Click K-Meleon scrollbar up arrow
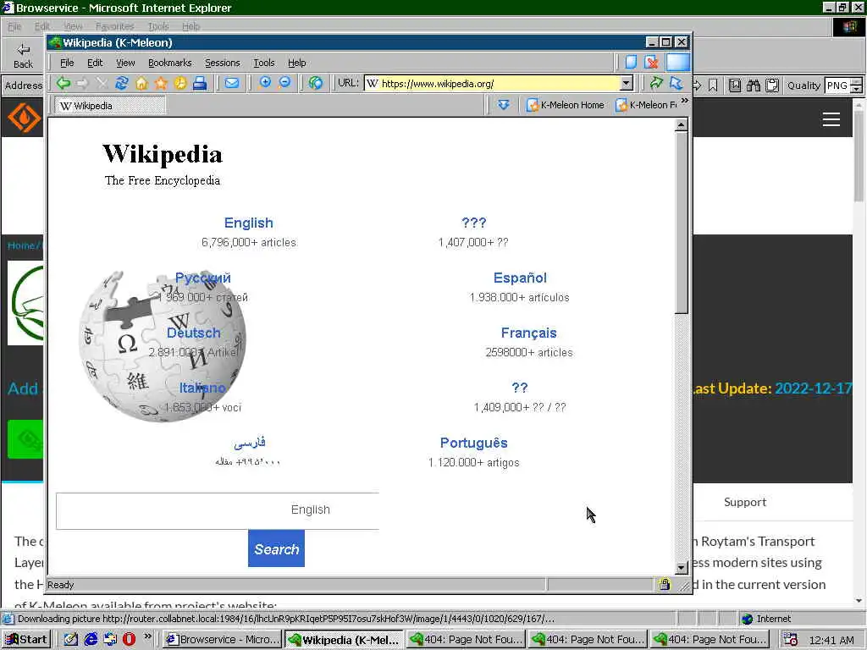This screenshot has height=650, width=867. [682, 125]
